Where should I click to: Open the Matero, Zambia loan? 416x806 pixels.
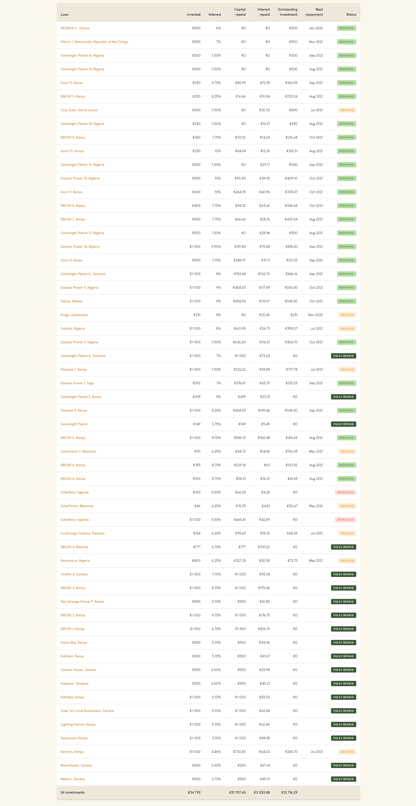73,779
